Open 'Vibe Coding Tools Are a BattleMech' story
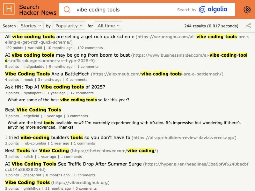255x191 pixels. point(47,74)
